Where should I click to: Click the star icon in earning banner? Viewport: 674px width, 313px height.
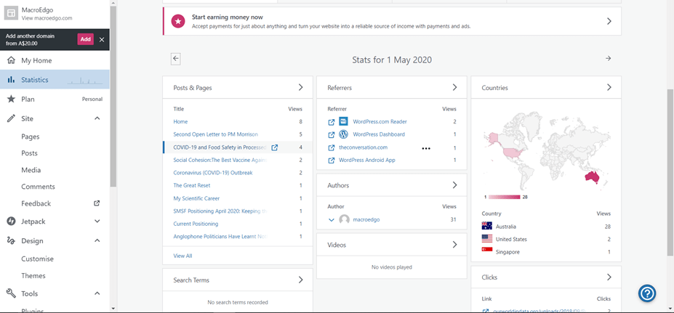tap(177, 22)
